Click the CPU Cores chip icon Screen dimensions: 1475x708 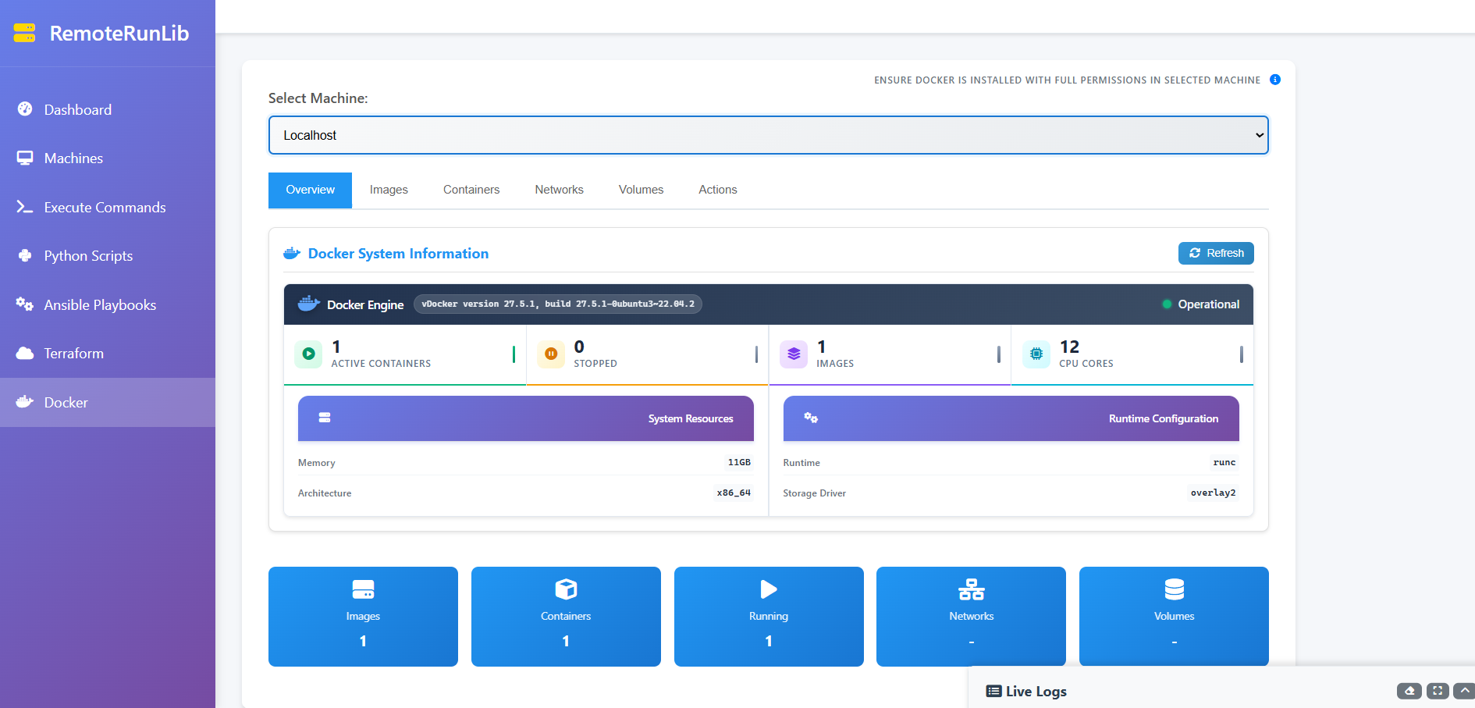[1036, 354]
